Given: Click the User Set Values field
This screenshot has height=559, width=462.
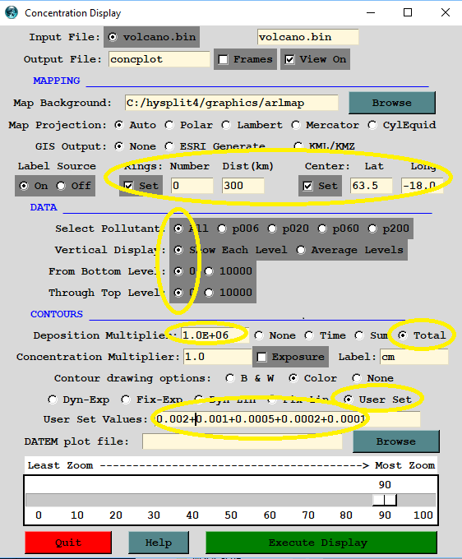Looking at the screenshot, I should point(286,419).
